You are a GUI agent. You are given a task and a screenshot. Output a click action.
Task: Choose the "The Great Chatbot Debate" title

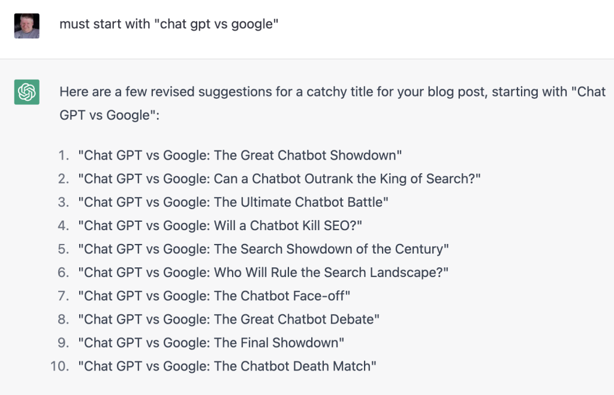(229, 319)
